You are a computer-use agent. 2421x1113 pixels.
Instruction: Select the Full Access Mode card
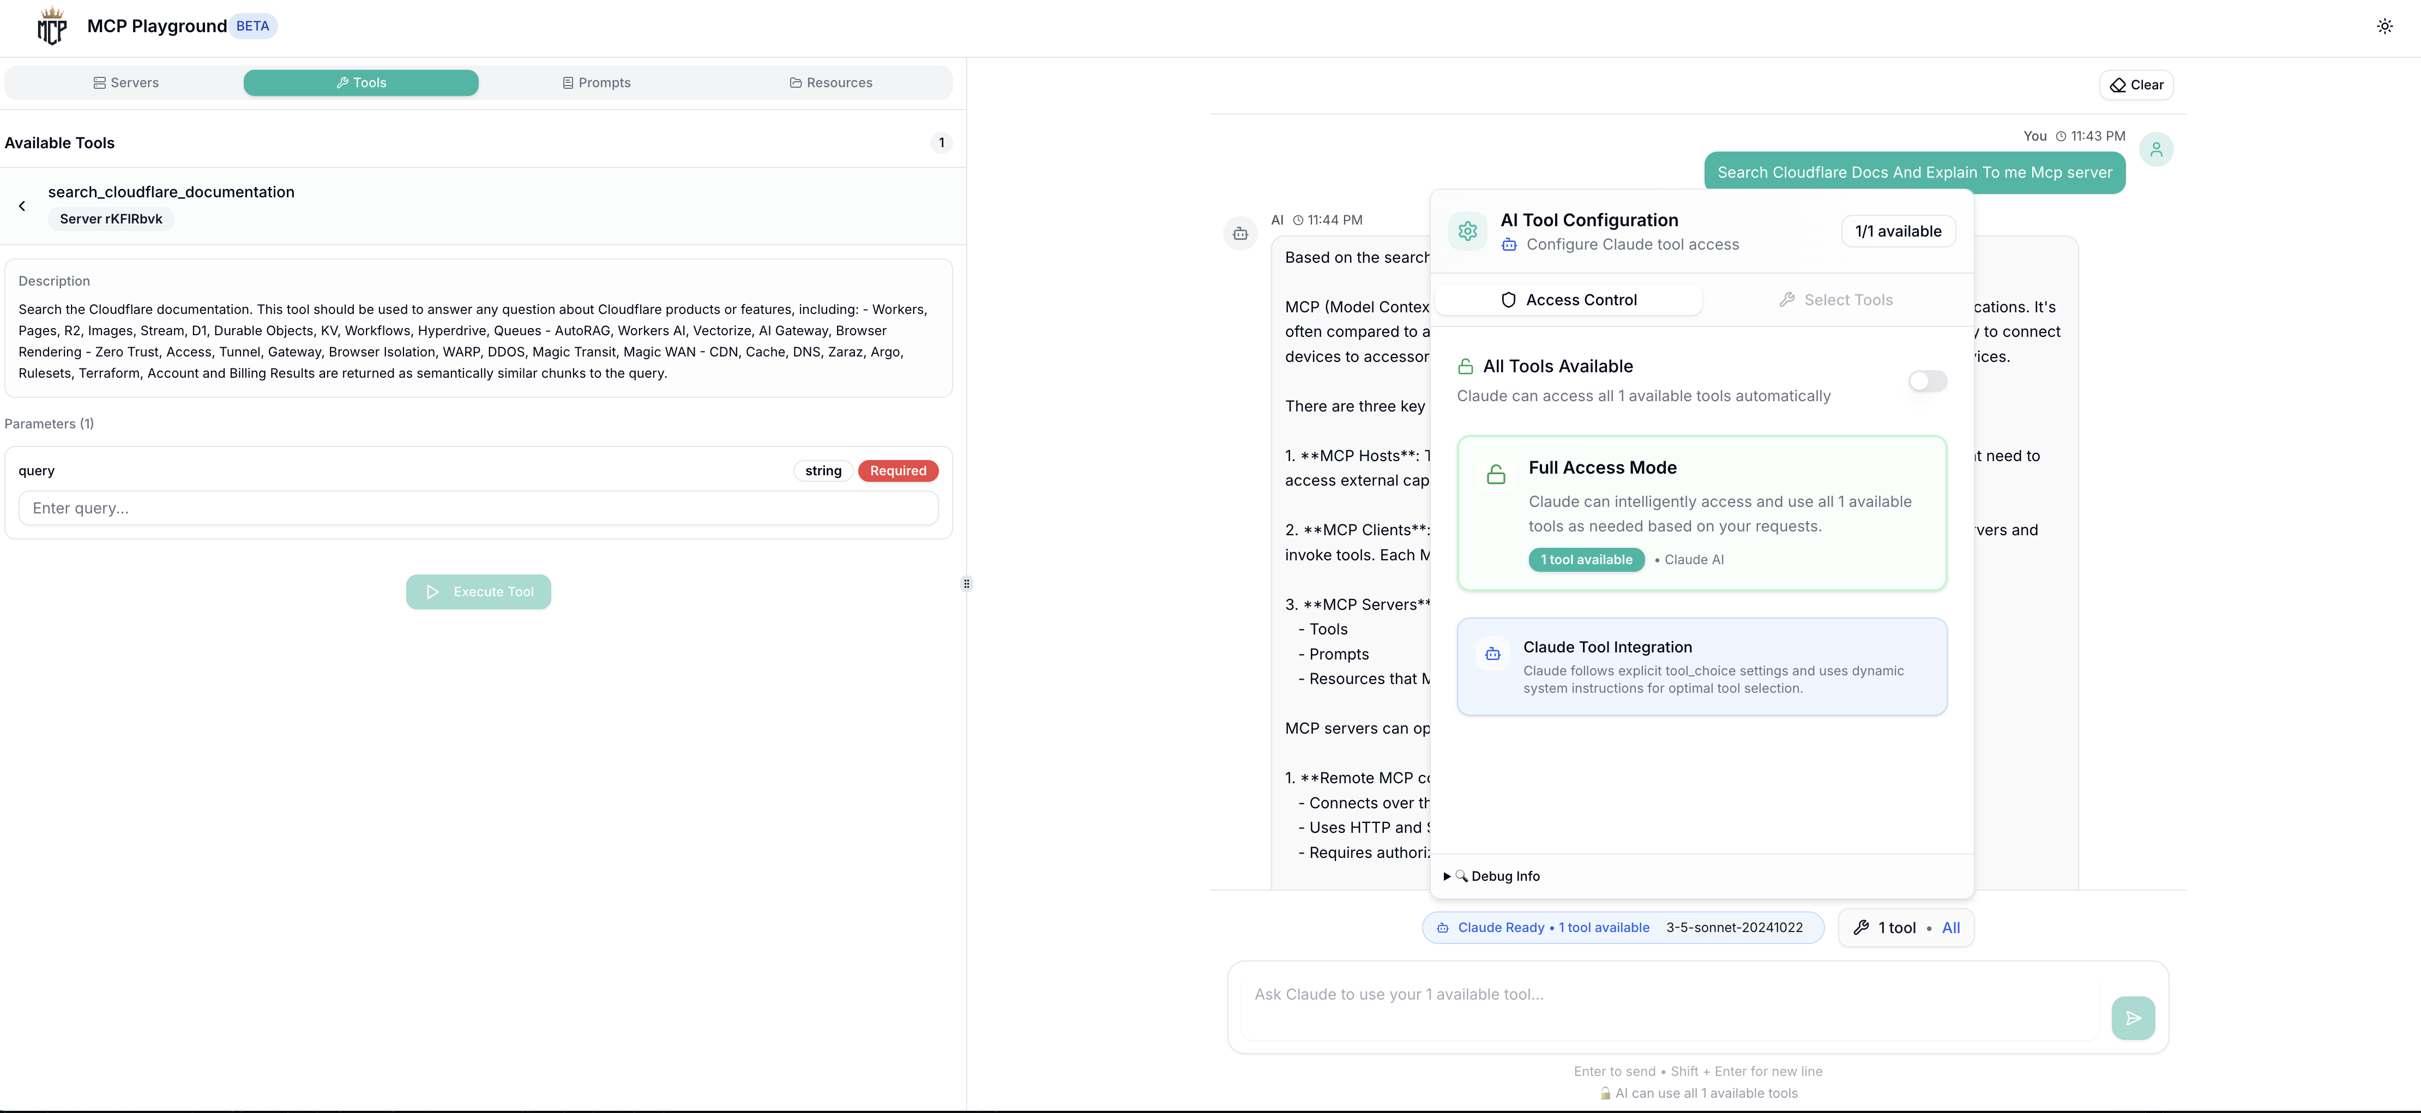tap(1701, 513)
